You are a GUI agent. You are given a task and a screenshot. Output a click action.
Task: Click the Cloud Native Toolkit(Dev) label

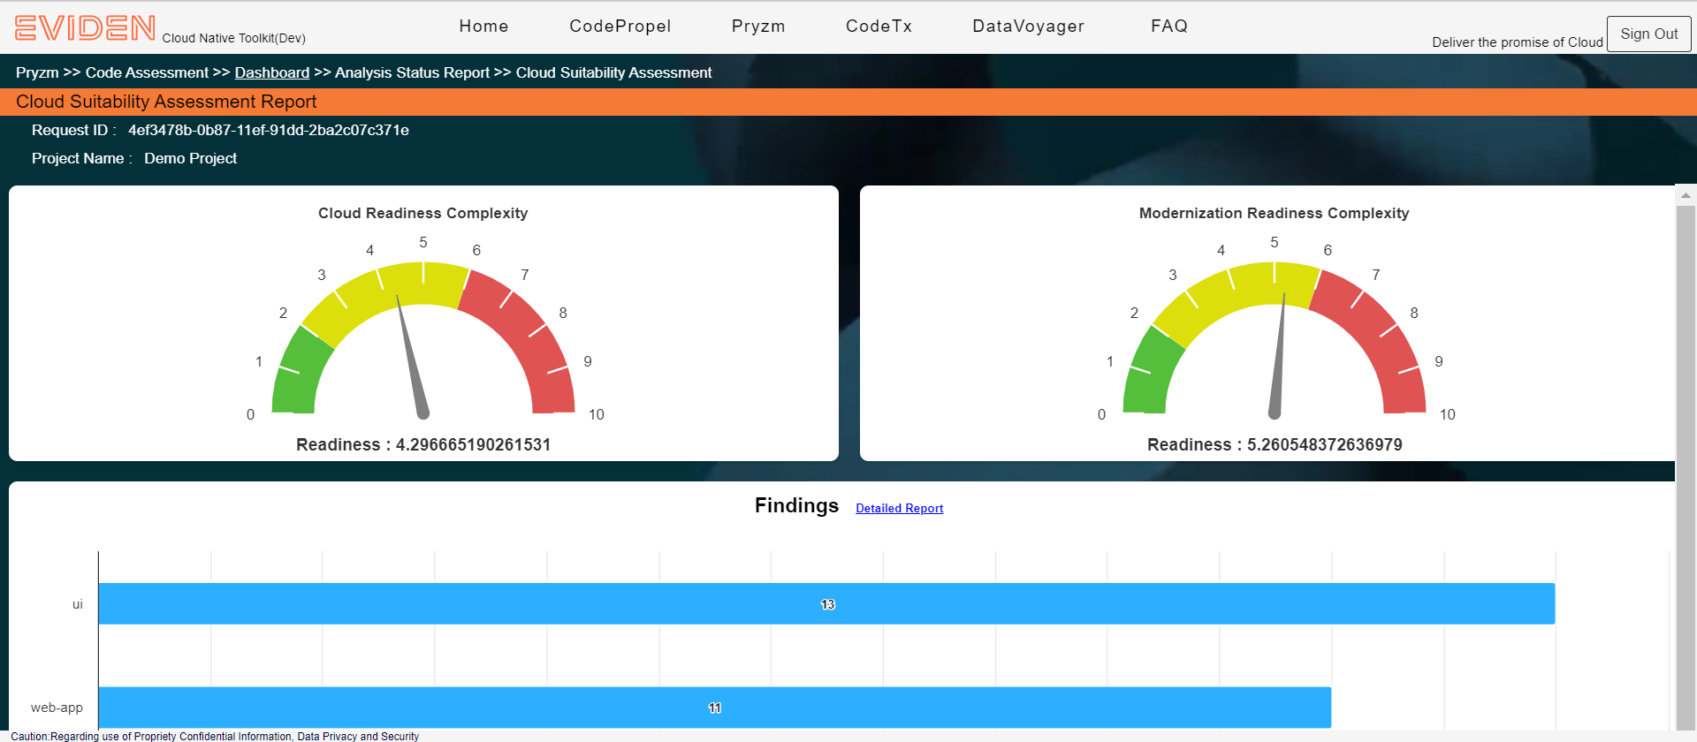(234, 38)
